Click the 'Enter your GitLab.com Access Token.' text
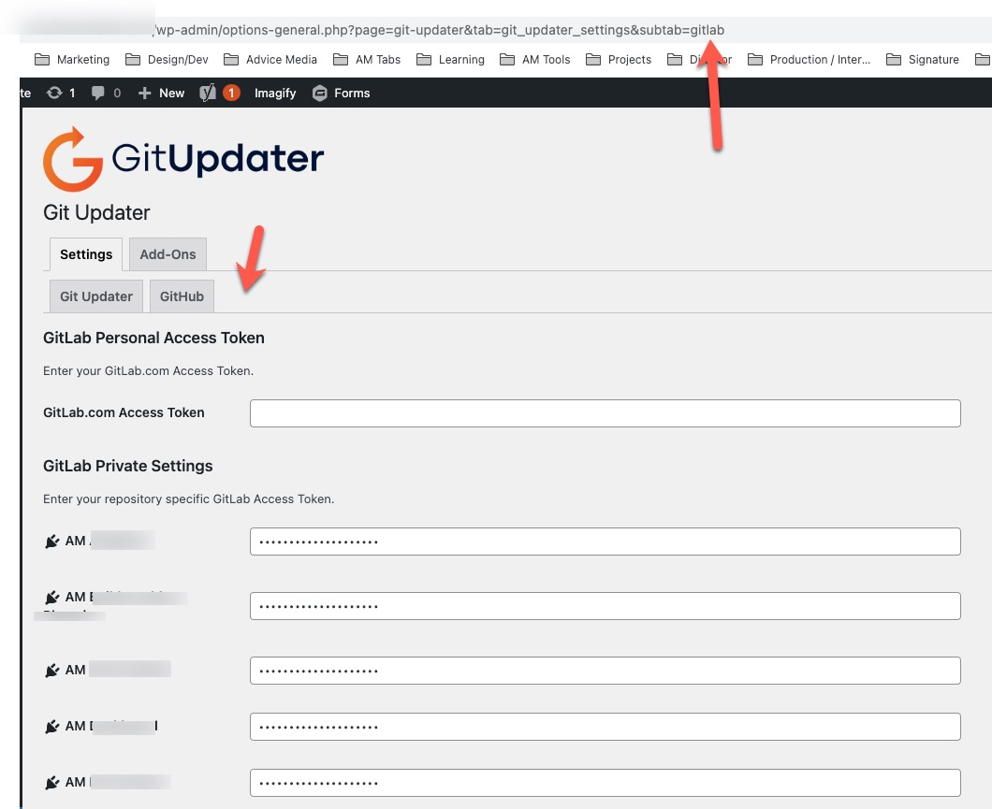 tap(148, 371)
